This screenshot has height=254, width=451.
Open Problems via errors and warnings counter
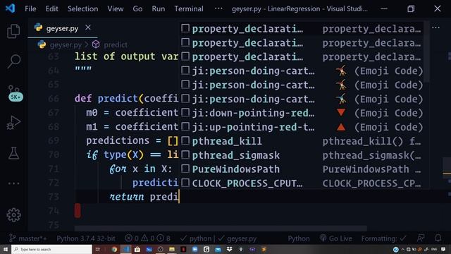tap(147, 238)
